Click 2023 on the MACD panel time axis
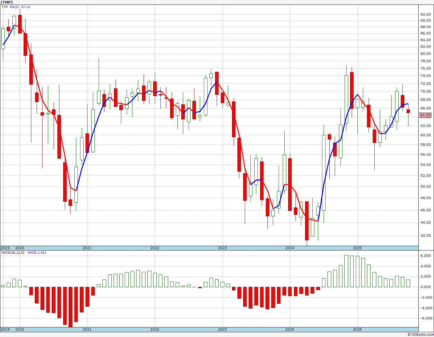The width and height of the screenshot is (434, 337). [222, 329]
